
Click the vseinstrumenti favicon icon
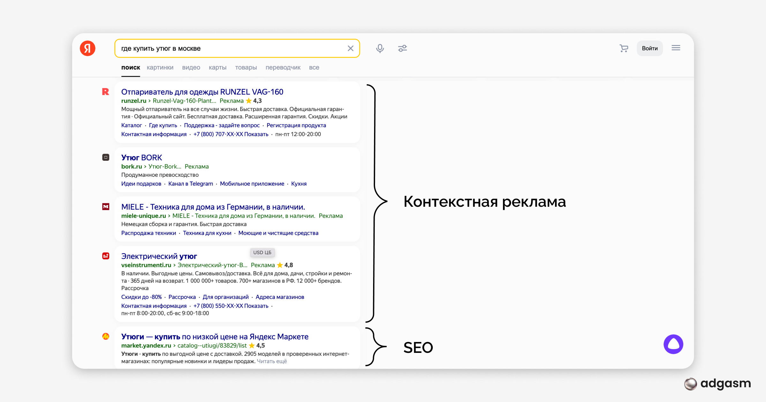click(106, 256)
